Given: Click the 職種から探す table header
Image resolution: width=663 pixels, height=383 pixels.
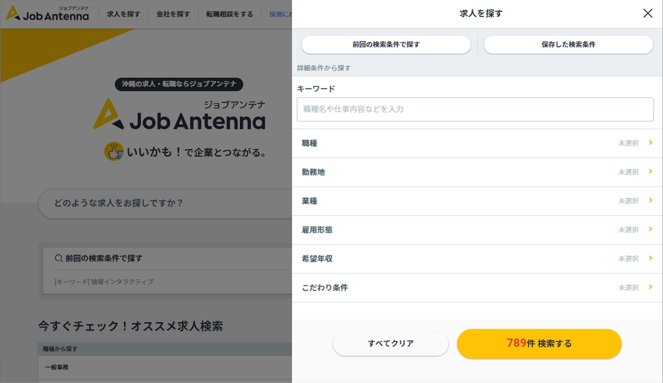Looking at the screenshot, I should pos(165,349).
